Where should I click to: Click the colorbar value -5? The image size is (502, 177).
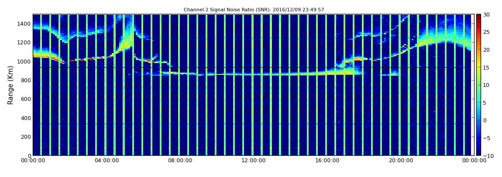486,138
